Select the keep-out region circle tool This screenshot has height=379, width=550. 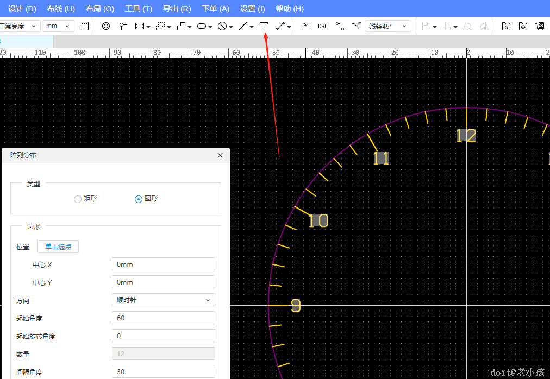[x=222, y=26]
